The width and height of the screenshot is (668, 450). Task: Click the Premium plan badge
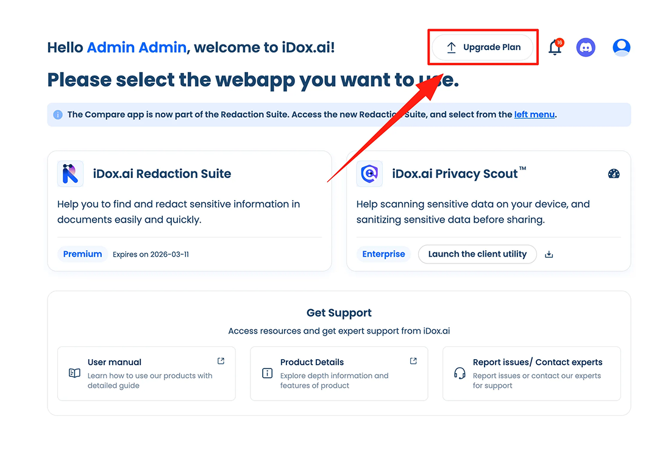coord(82,254)
